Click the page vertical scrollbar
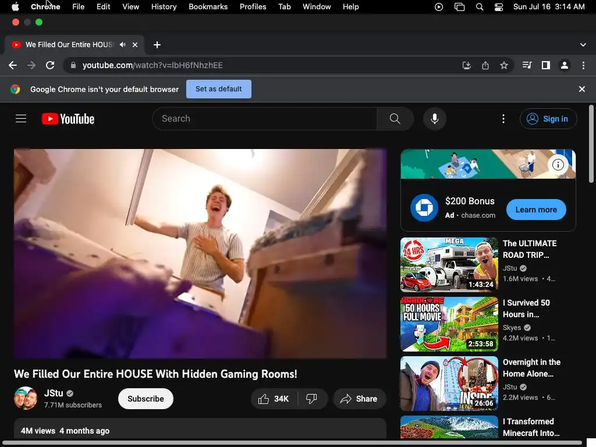 [591, 144]
